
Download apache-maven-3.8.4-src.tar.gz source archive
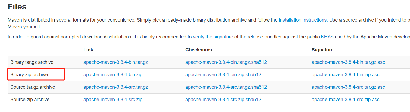tap(116, 87)
